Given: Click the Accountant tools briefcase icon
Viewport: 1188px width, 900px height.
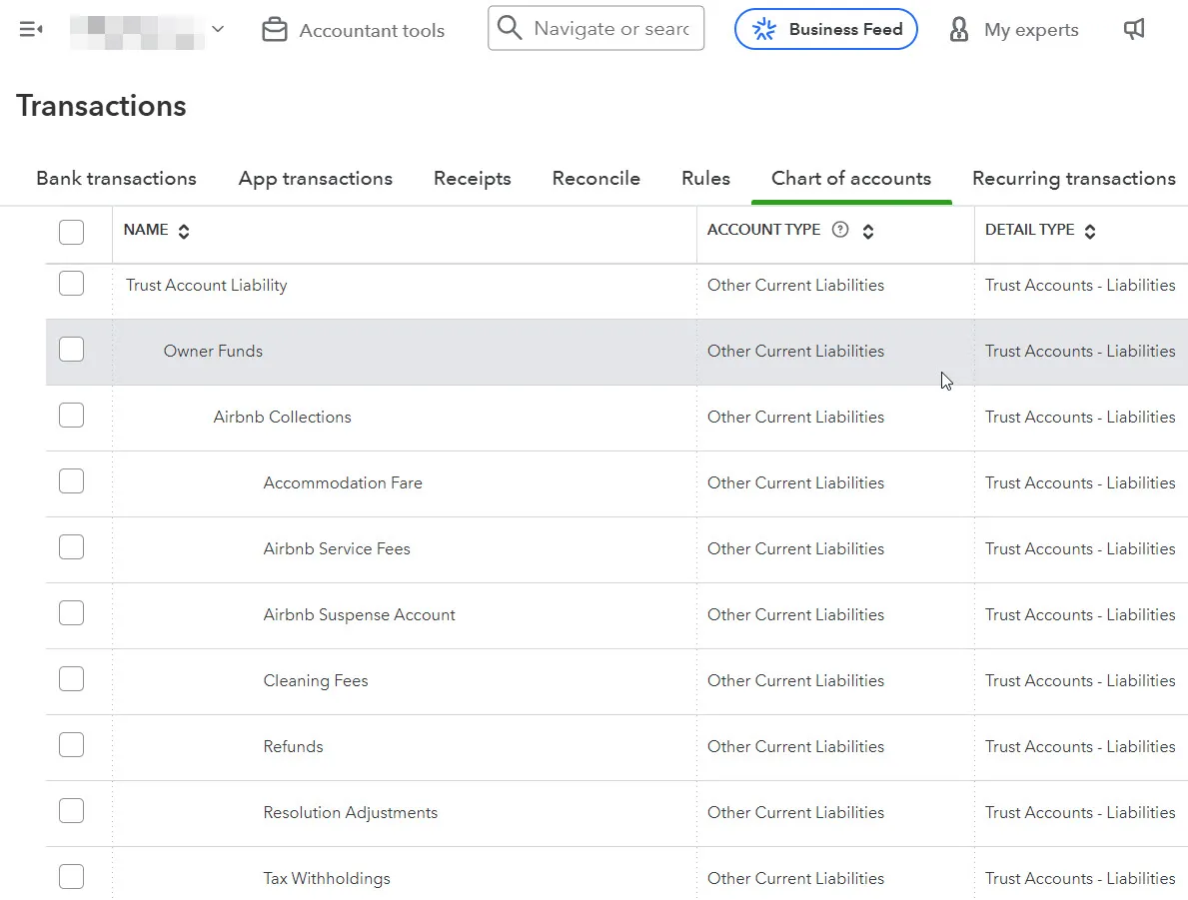Looking at the screenshot, I should (x=274, y=30).
